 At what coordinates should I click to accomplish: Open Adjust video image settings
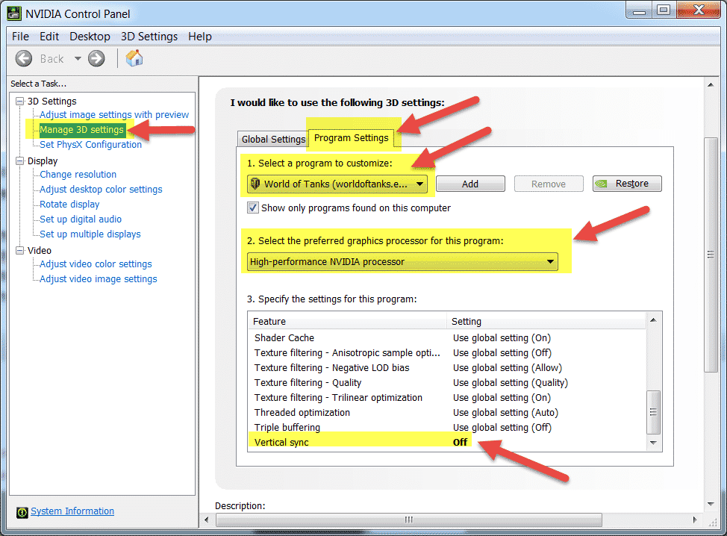pos(99,278)
